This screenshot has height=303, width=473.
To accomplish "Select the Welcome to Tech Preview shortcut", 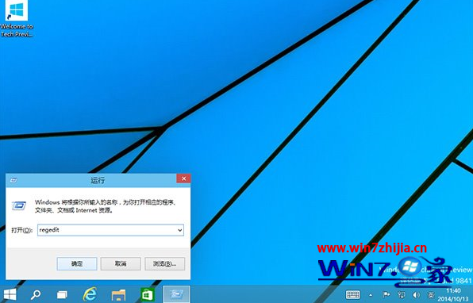I will coord(17,19).
